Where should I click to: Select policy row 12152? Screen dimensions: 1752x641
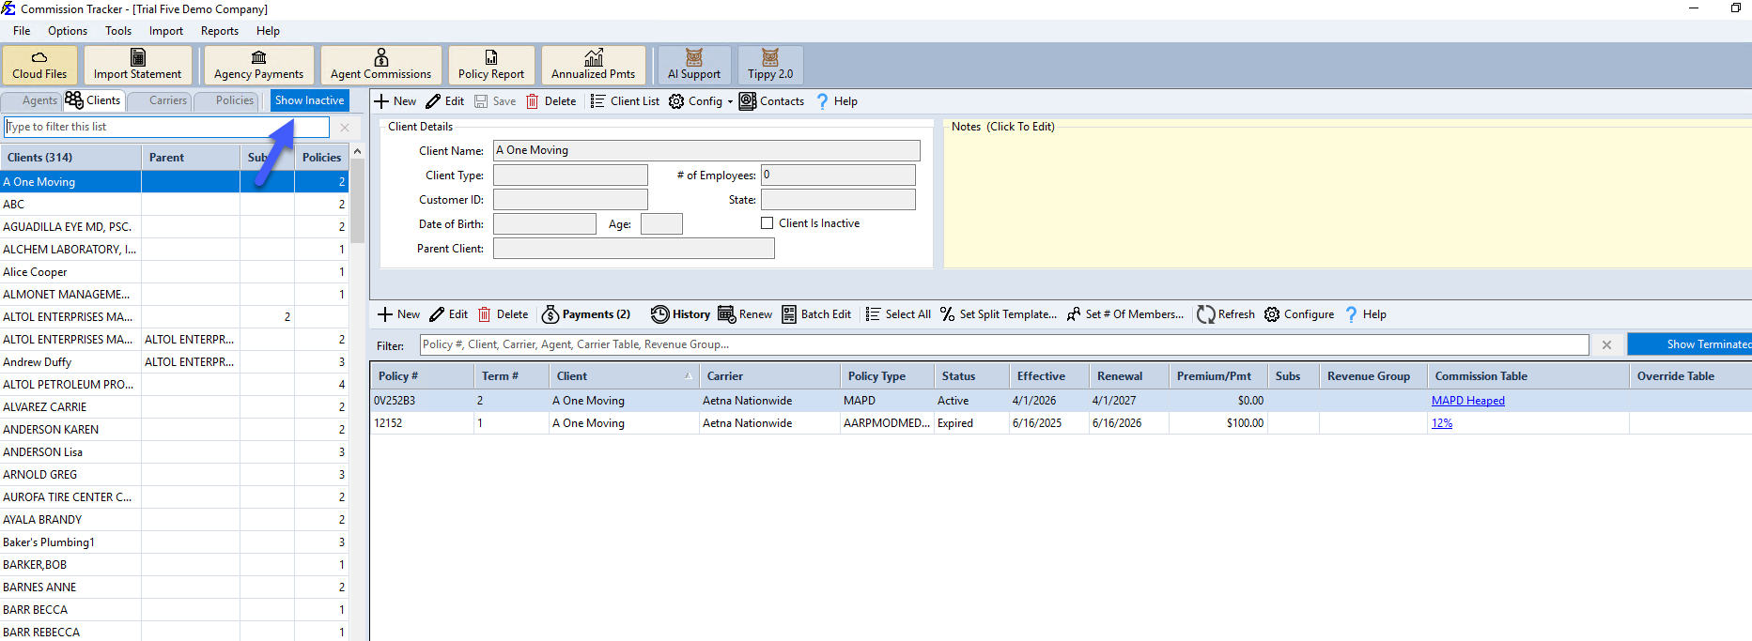point(1060,423)
